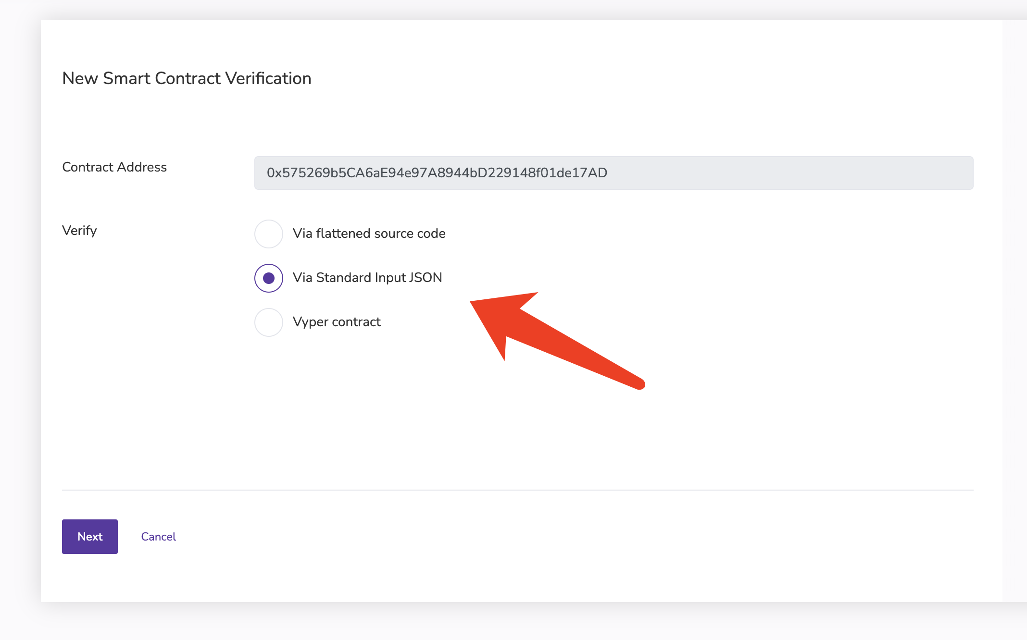Click the horizontal divider above Next button
1027x640 pixels.
[x=517, y=490]
